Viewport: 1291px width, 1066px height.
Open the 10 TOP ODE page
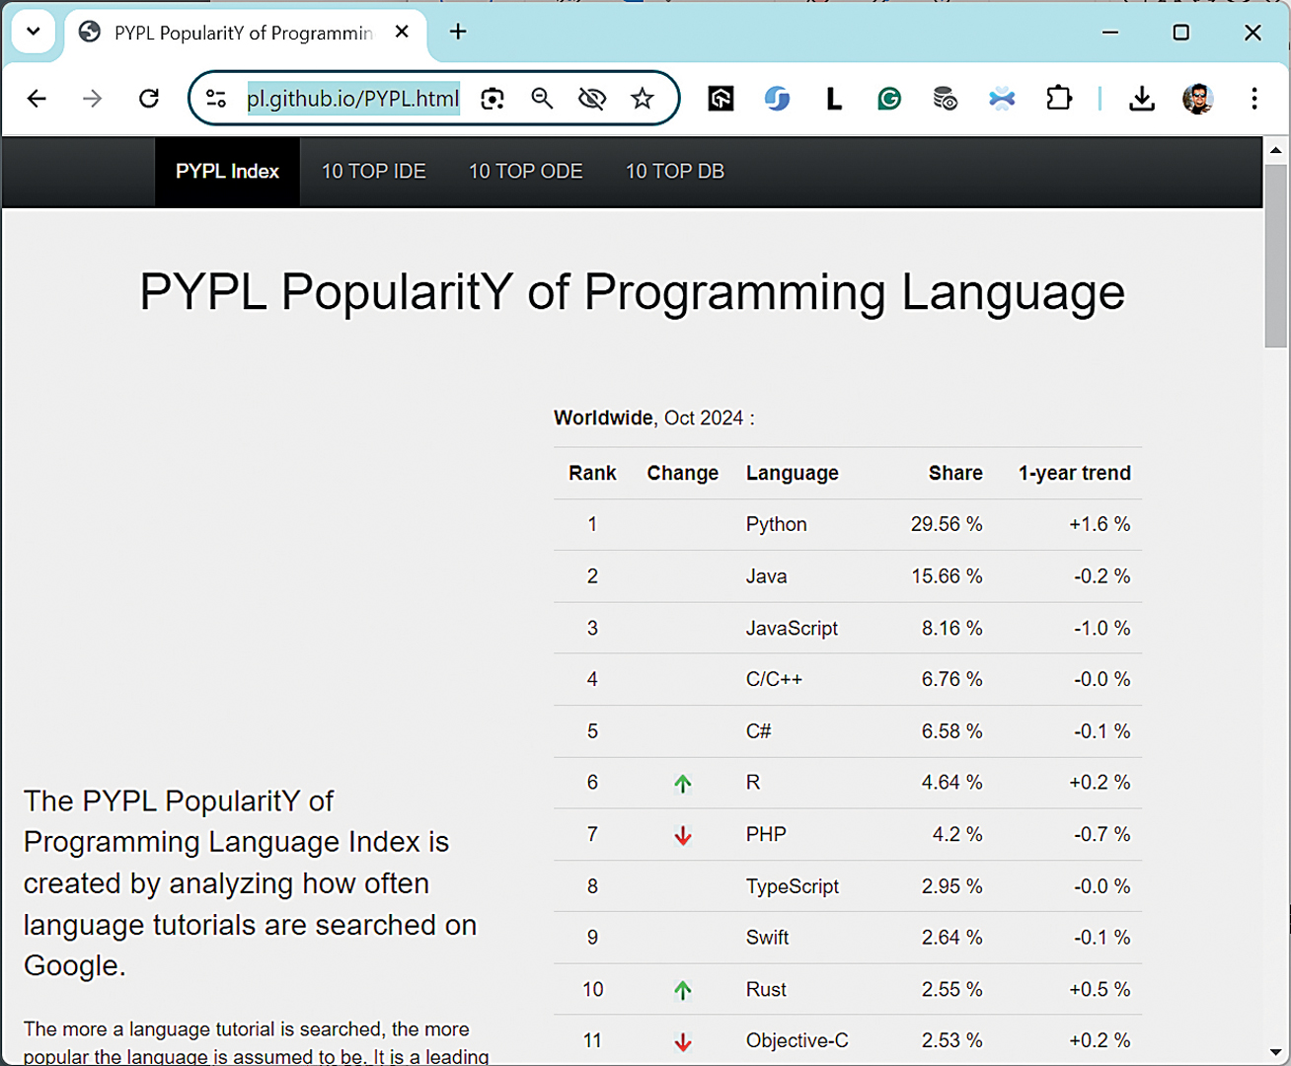pyautogui.click(x=526, y=171)
